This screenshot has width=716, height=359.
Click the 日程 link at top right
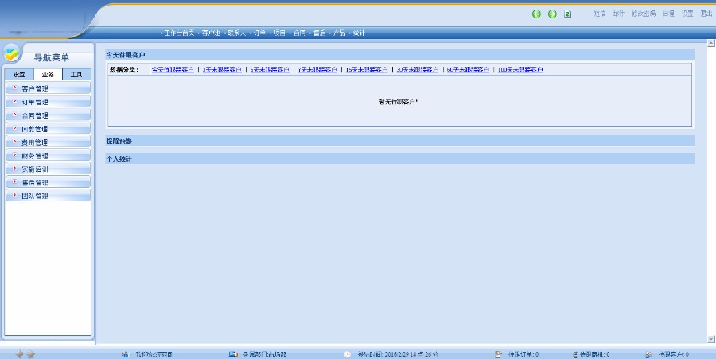668,14
